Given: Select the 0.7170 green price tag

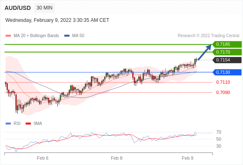Looking at the screenshot, I should tap(227, 52).
